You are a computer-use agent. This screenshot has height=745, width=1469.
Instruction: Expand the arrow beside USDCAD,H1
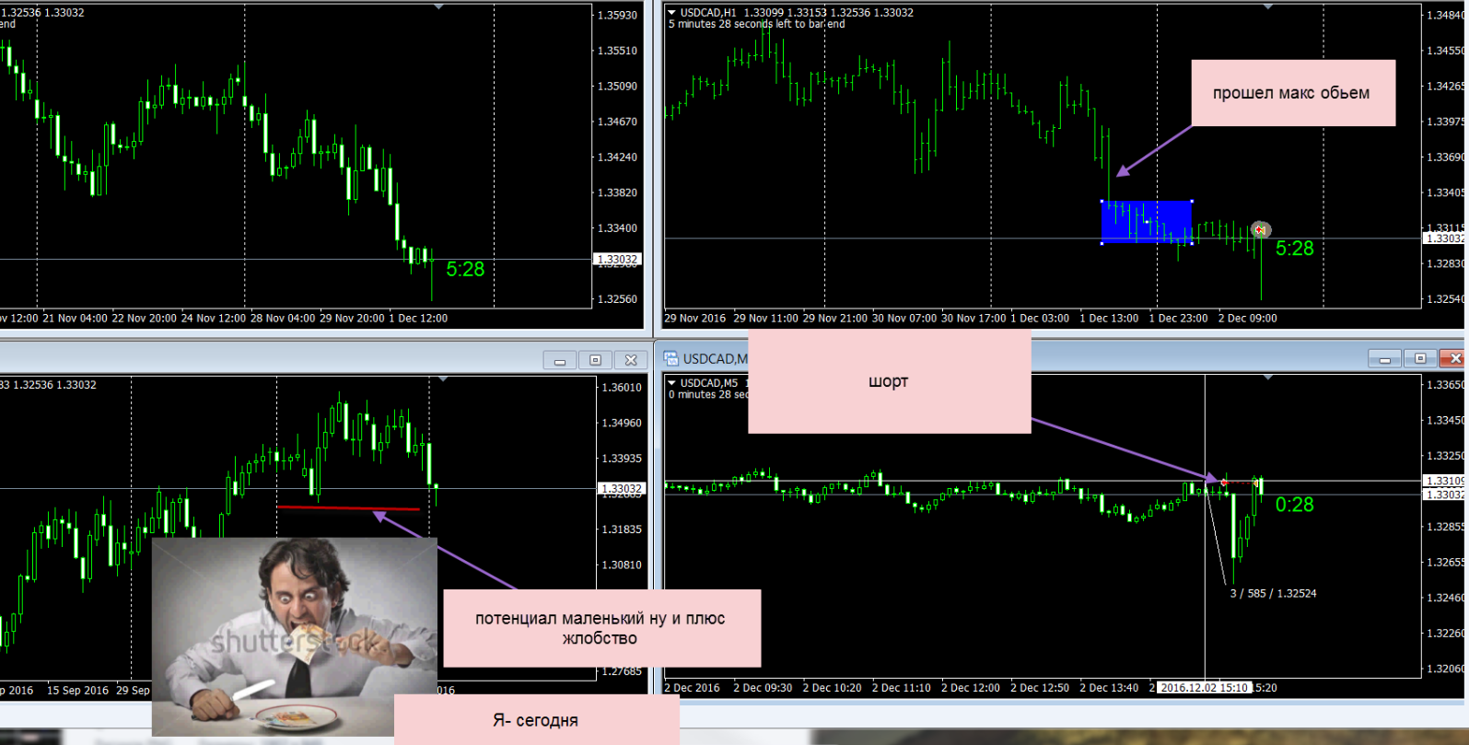point(672,13)
